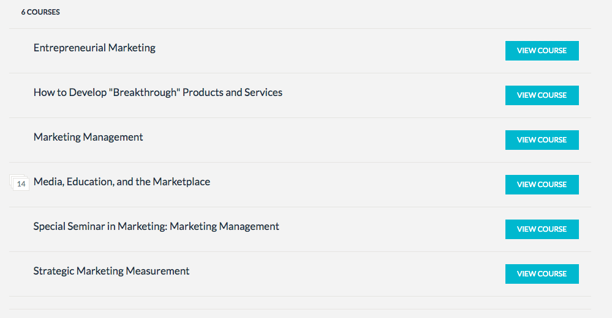The height and width of the screenshot is (318, 612).
Task: Select the Strategic Marketing Measurement title
Action: coord(111,272)
